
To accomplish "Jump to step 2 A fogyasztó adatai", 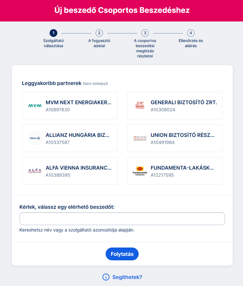I will (99, 33).
